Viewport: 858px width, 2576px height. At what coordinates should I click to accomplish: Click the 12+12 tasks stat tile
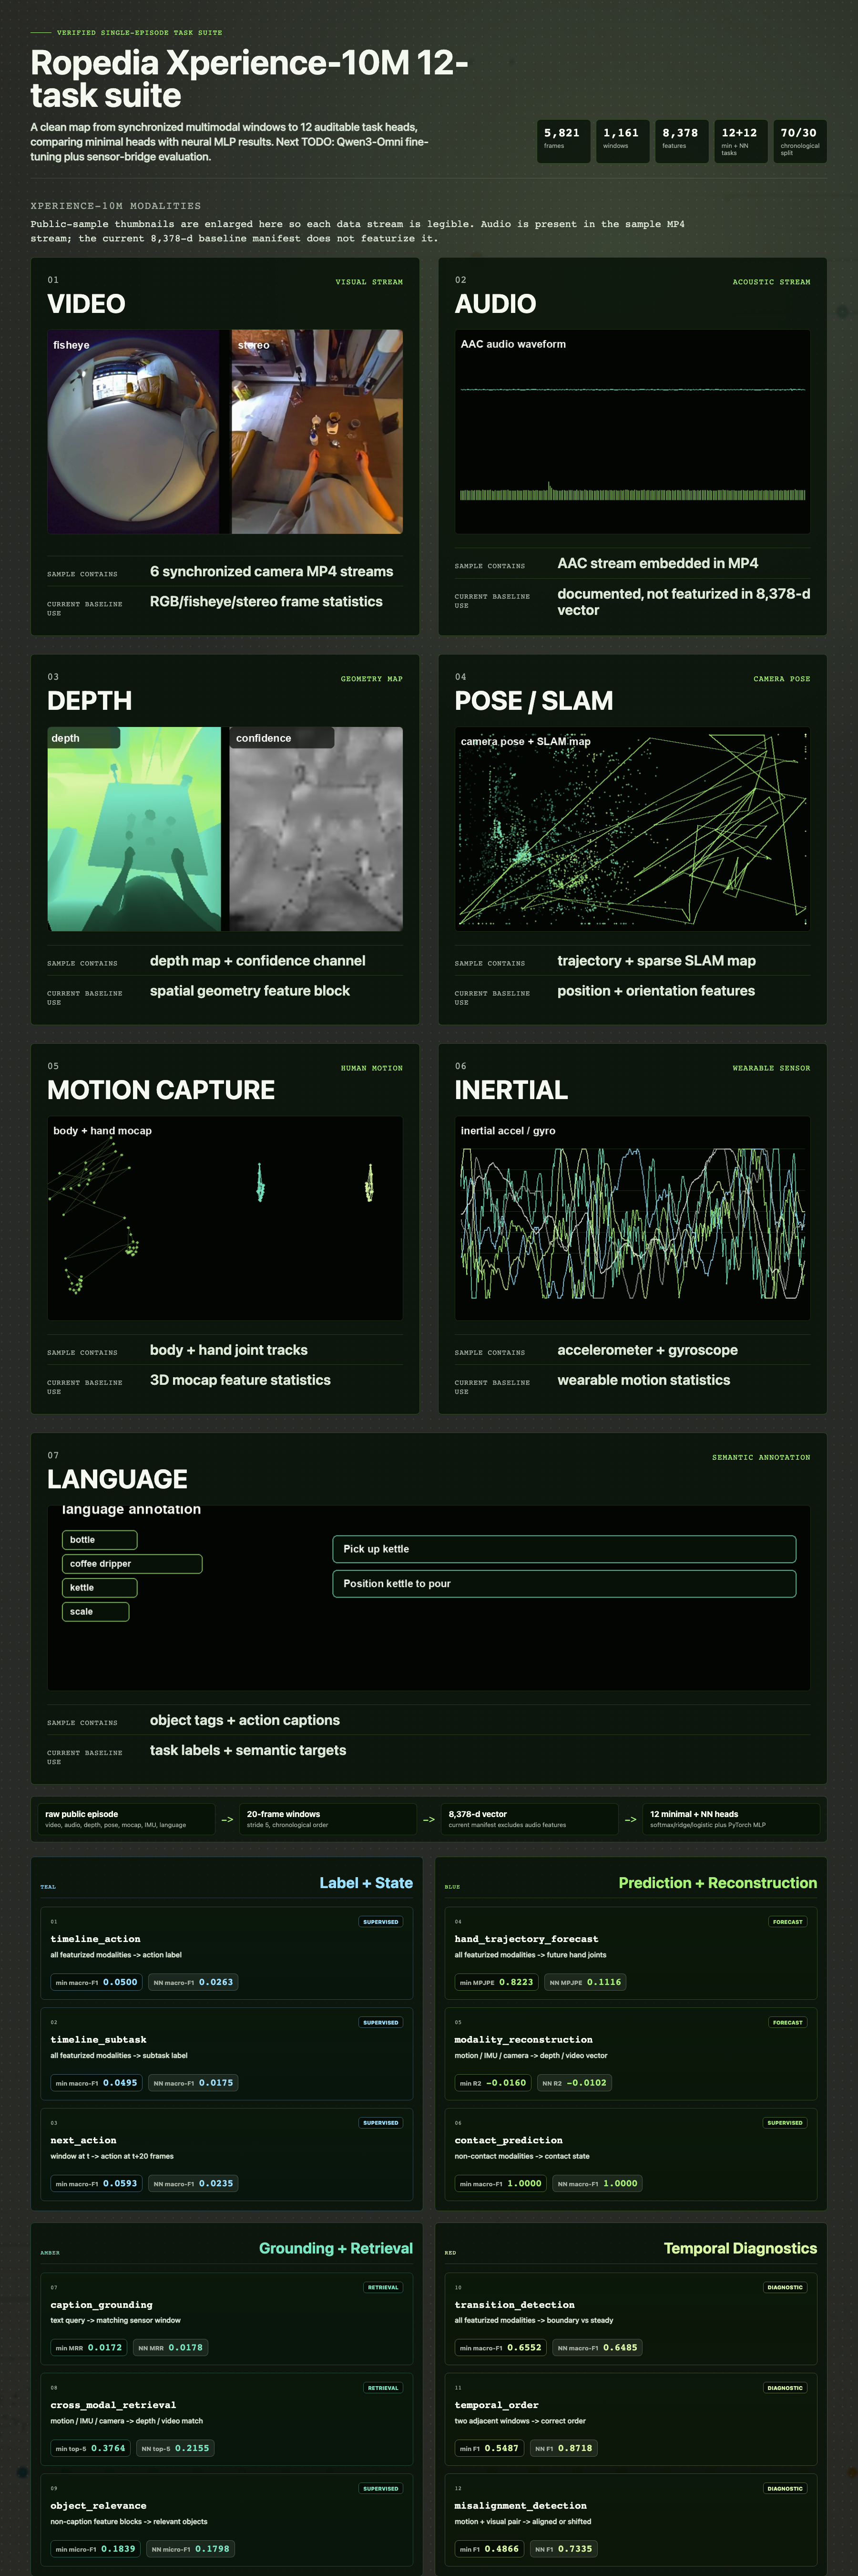740,141
